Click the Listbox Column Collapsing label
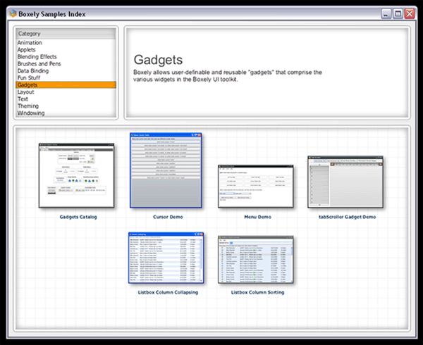The width and height of the screenshot is (423, 345). pyautogui.click(x=168, y=292)
